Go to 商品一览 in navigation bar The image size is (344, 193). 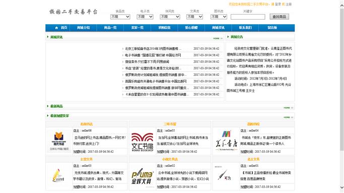pos(110,28)
